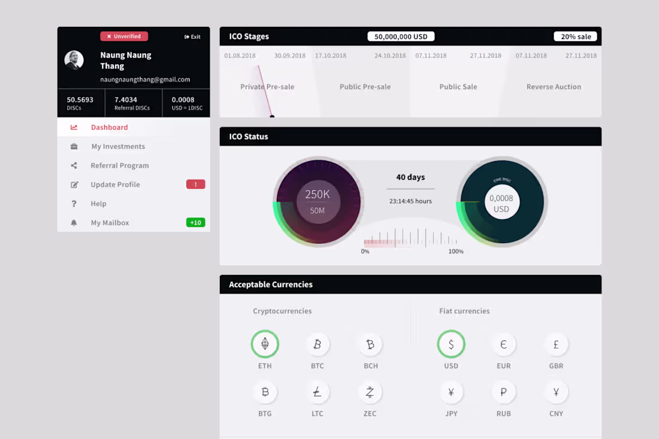Click the user profile avatar
The width and height of the screenshot is (659, 439).
pos(74,60)
